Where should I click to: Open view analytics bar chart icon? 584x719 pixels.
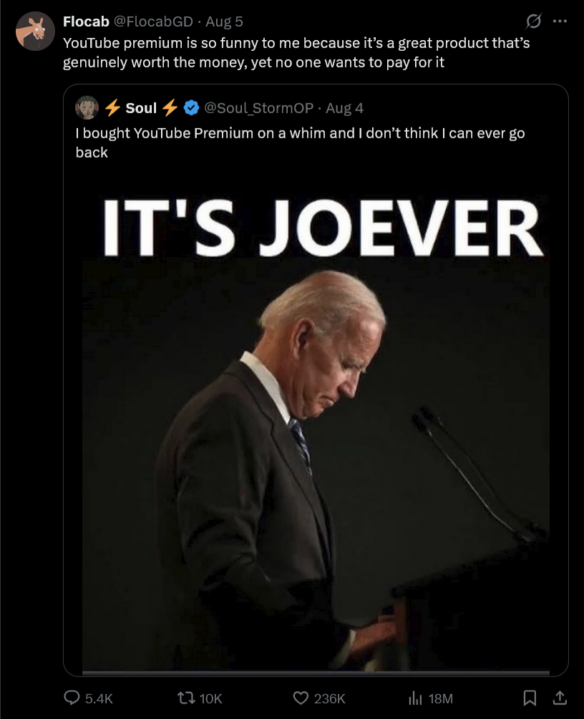[x=415, y=698]
